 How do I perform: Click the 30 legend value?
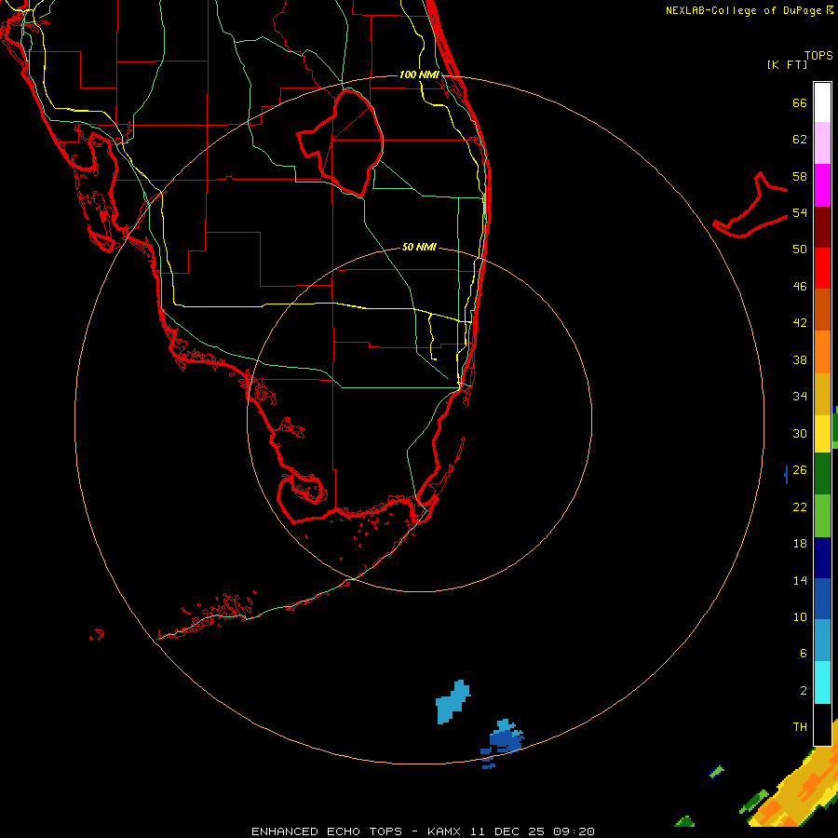[800, 433]
